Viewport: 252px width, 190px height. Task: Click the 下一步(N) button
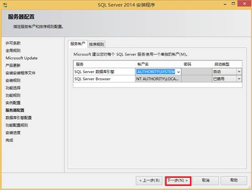coord(178,181)
